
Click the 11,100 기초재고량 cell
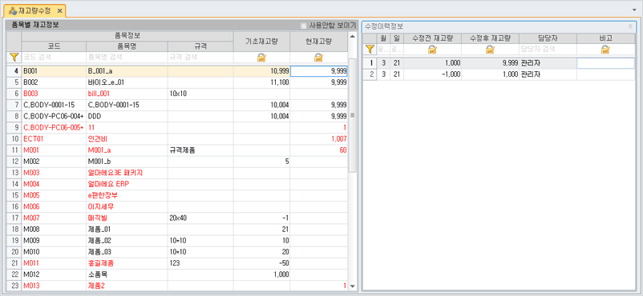tap(261, 82)
